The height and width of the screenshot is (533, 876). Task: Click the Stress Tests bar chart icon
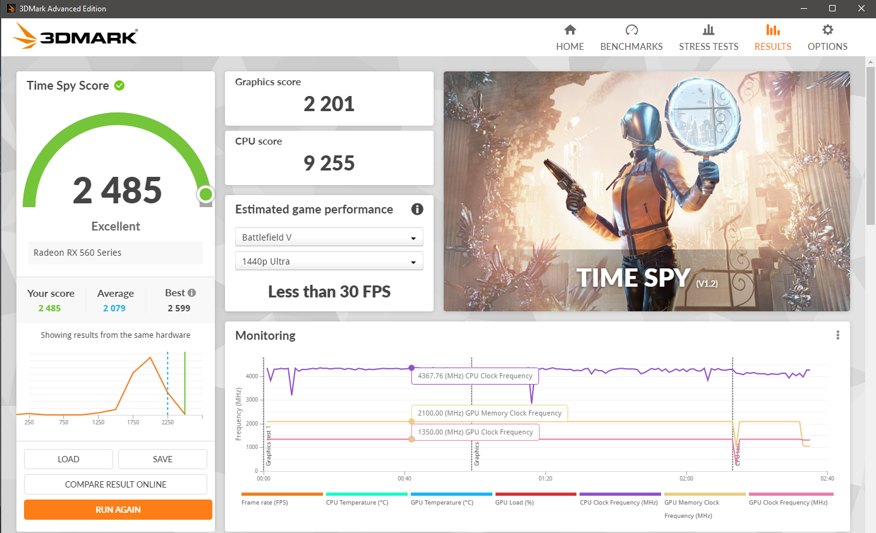(x=709, y=30)
